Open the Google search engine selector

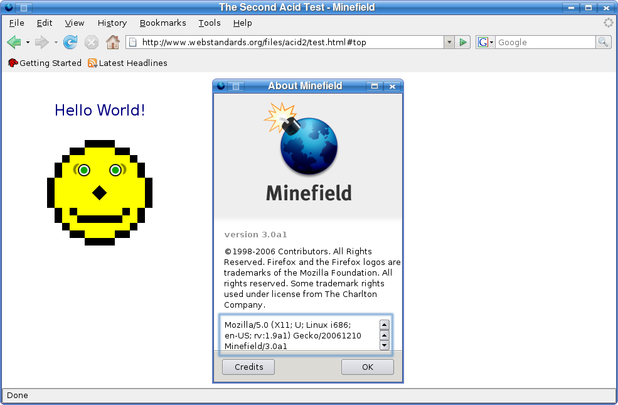click(x=485, y=42)
